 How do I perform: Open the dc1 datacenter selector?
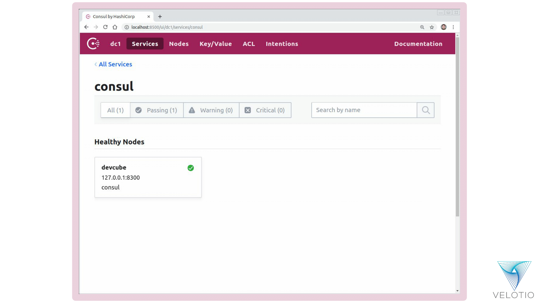[115, 43]
